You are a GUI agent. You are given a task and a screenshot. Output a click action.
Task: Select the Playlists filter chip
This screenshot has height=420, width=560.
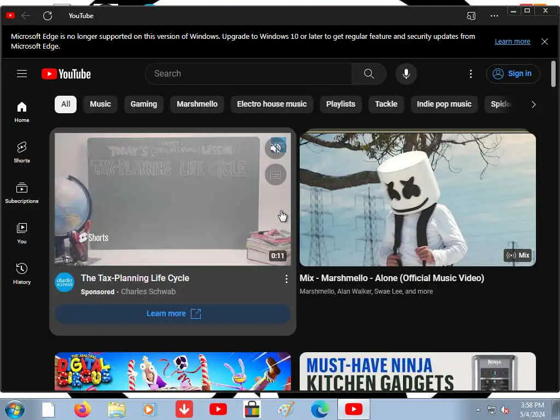click(341, 104)
